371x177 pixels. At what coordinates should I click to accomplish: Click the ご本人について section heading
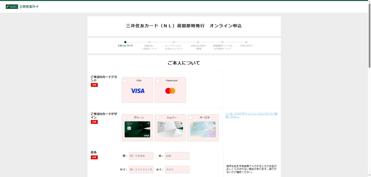[x=184, y=63]
